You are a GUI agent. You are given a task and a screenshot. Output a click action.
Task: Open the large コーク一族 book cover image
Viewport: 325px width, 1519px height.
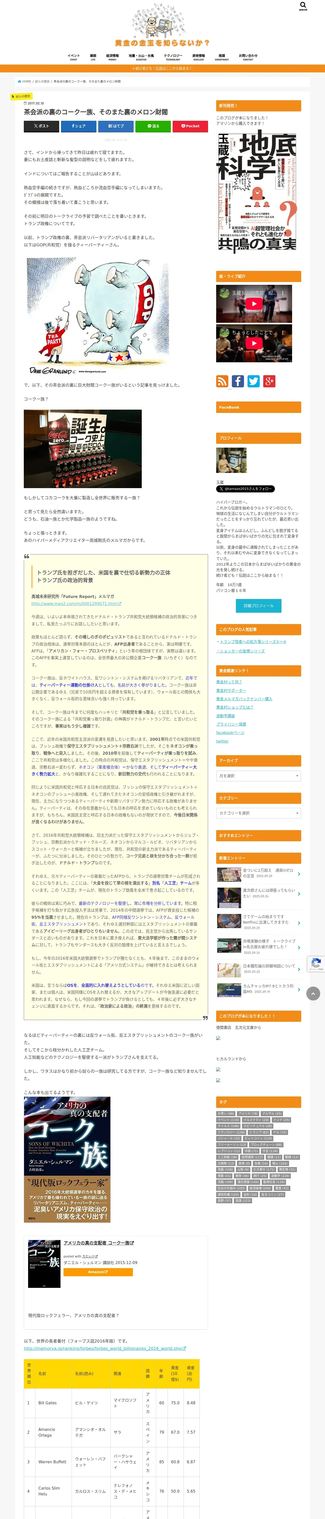click(67, 1159)
